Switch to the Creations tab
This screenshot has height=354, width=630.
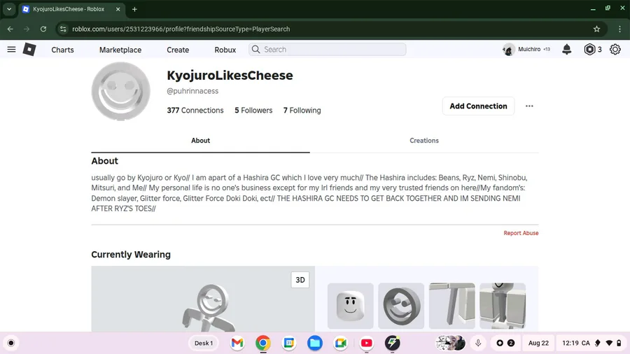424,141
